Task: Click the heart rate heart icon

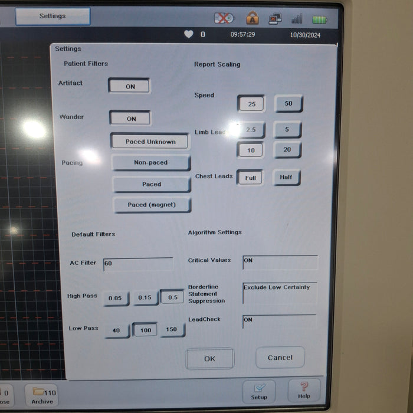Action: 189,34
